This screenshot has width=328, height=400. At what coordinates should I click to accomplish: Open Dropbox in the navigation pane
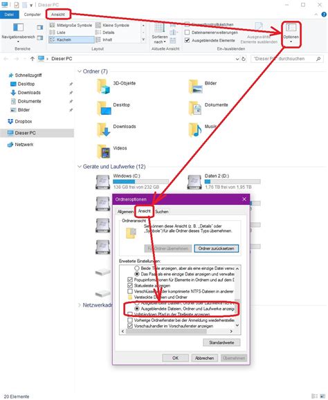[20, 121]
